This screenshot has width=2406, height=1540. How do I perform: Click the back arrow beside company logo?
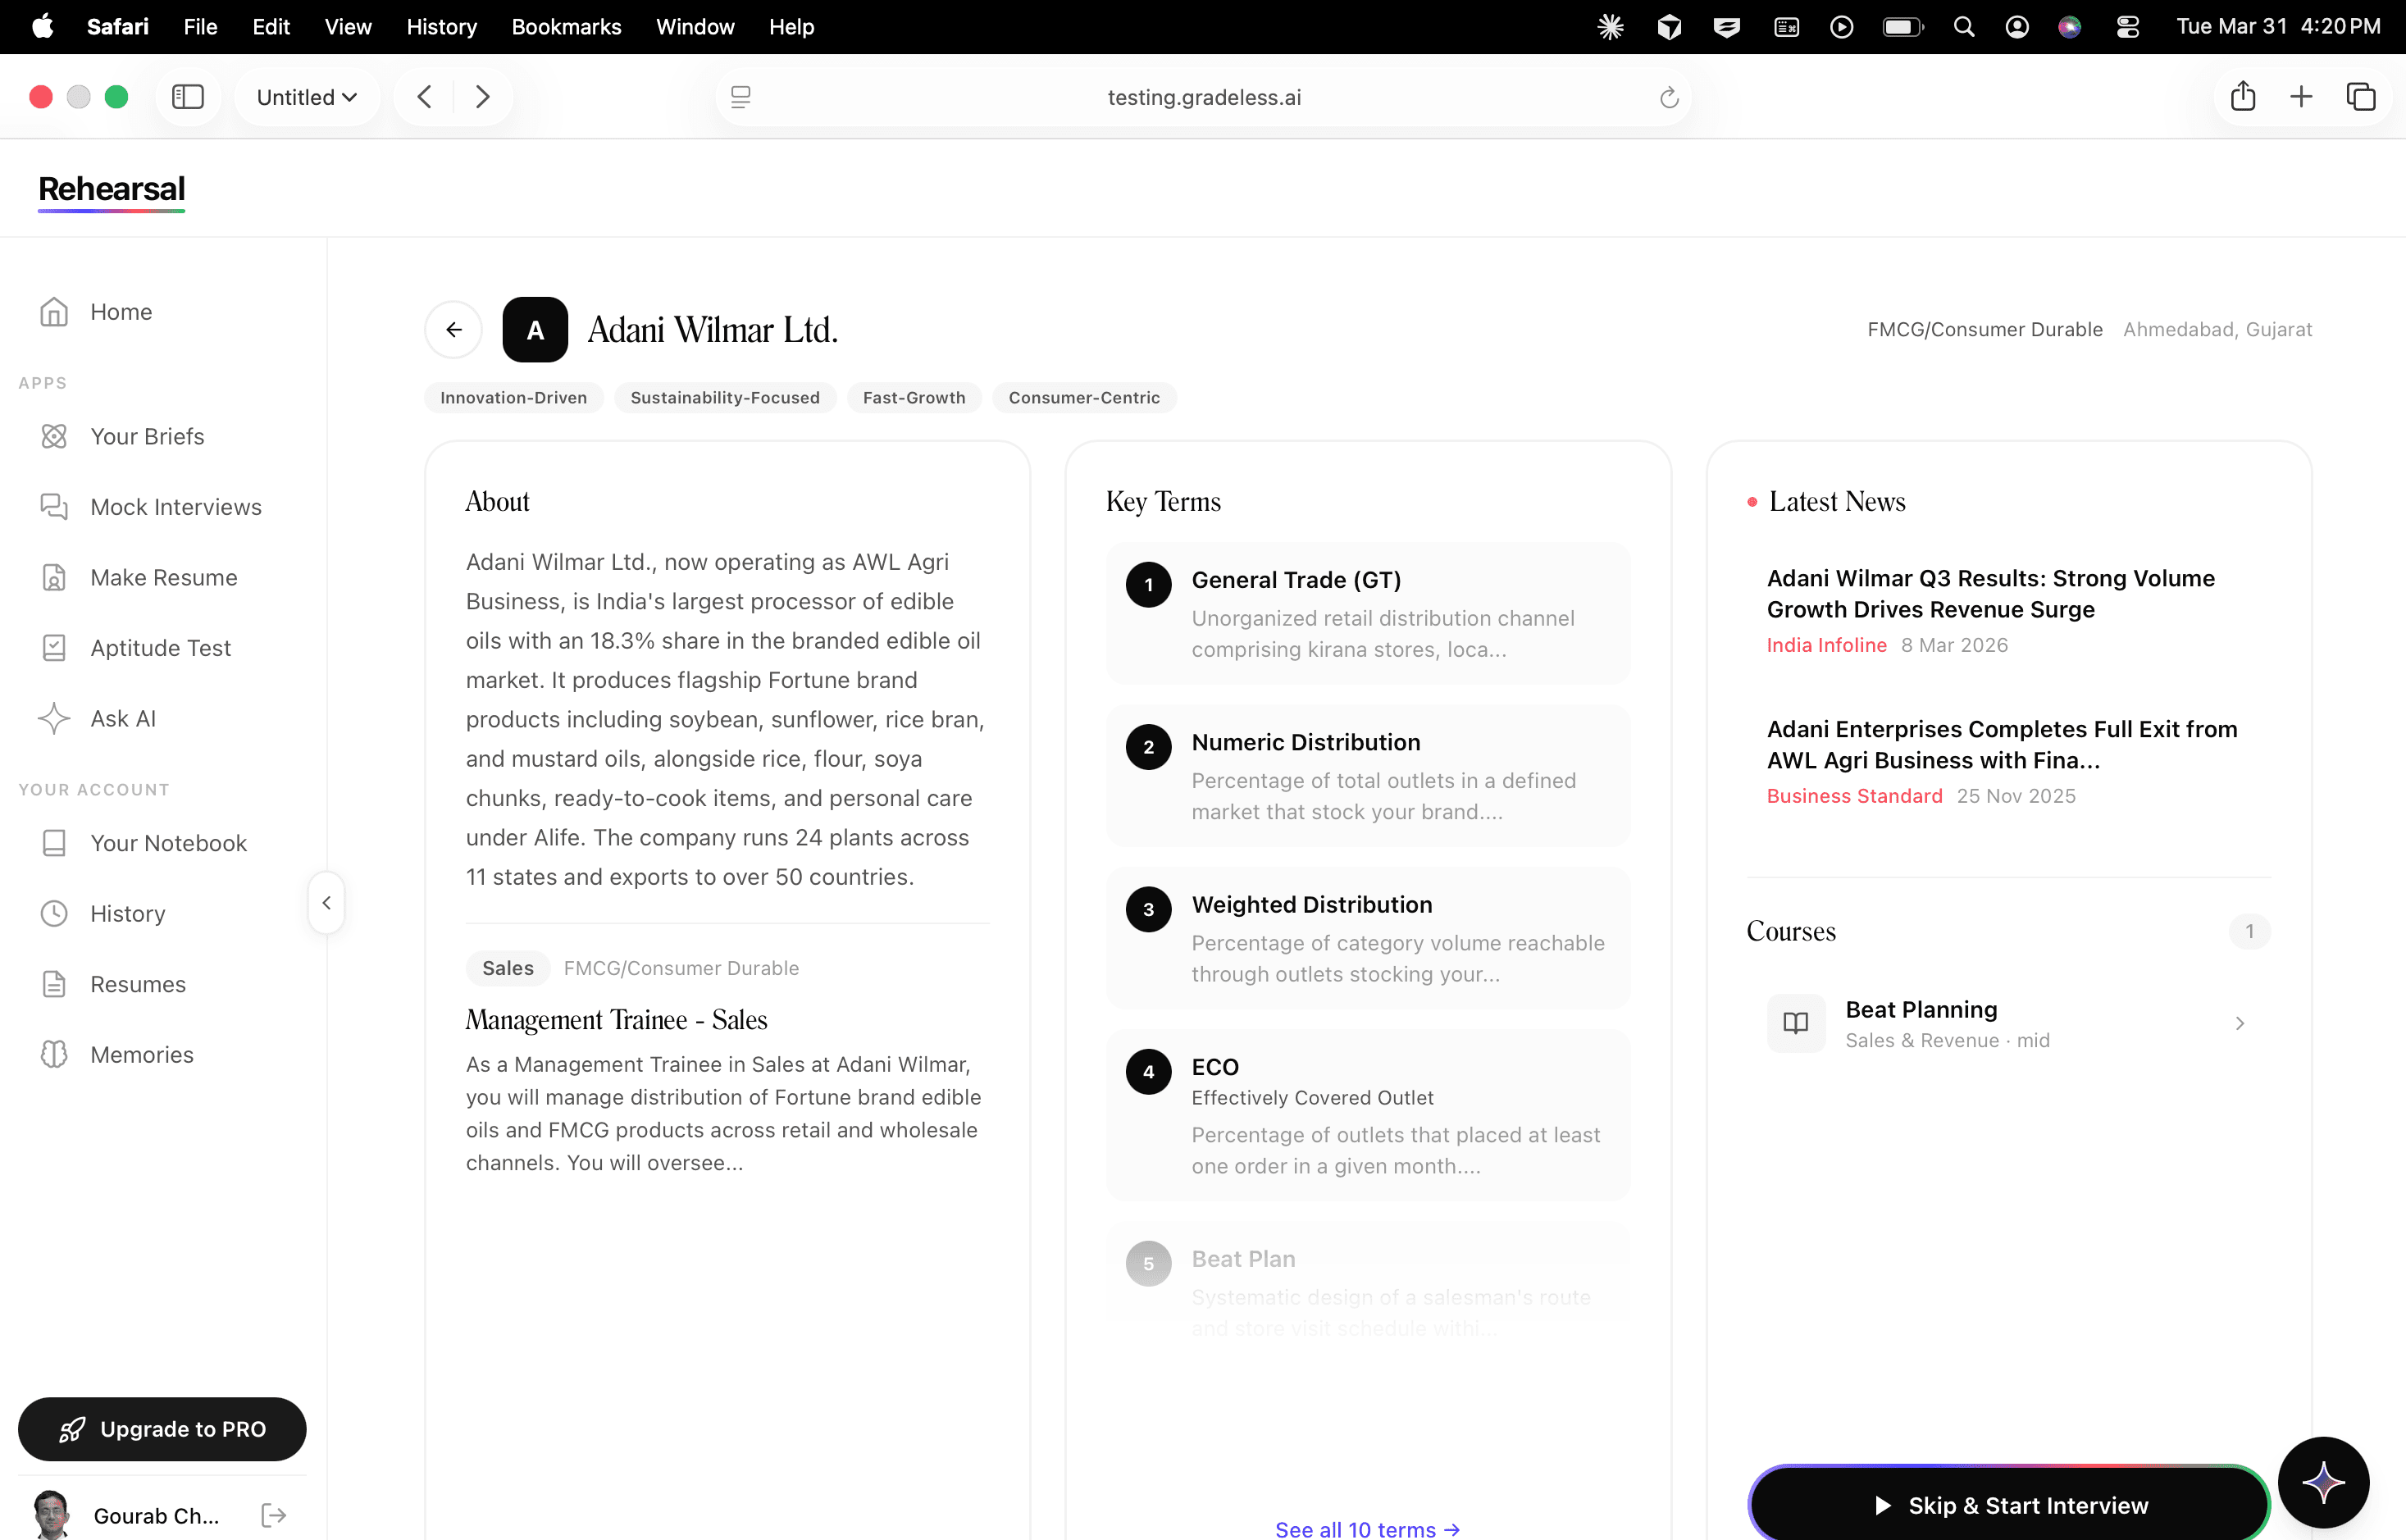click(454, 329)
